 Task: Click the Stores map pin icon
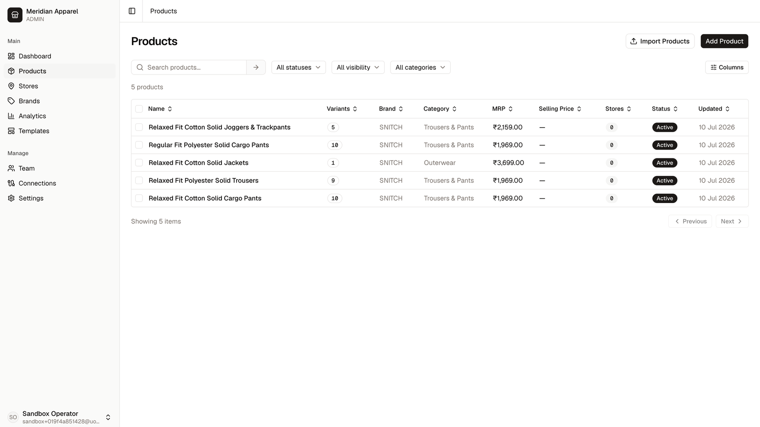coord(11,86)
